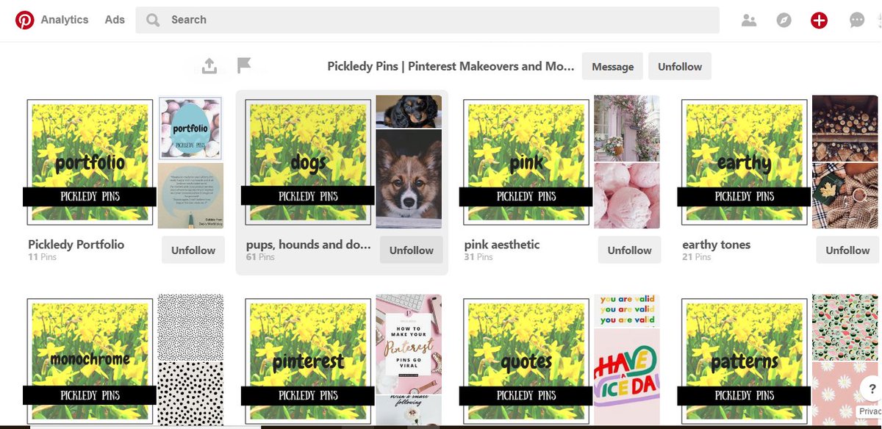Image resolution: width=882 pixels, height=429 pixels.
Task: Open the explore compass icon
Action: pos(784,21)
